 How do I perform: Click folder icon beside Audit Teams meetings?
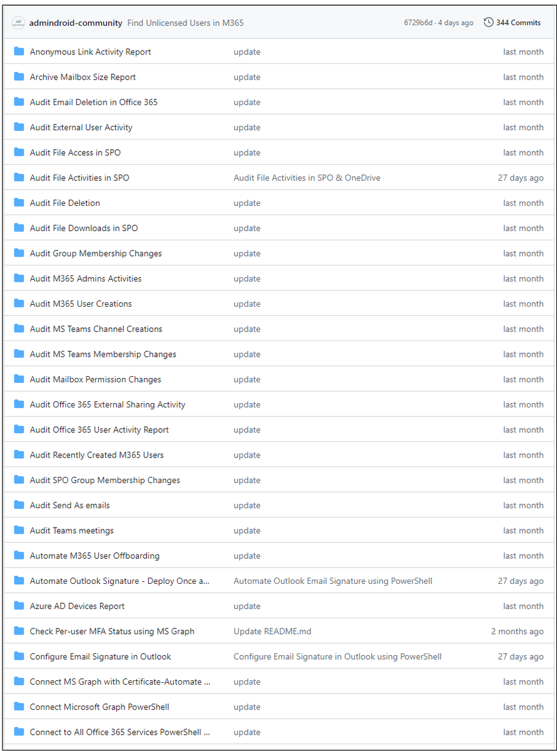[19, 530]
